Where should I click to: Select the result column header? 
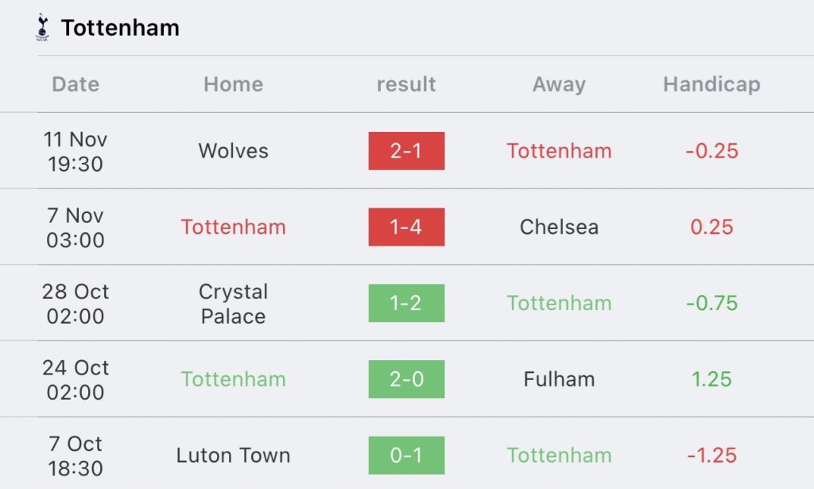coord(406,84)
